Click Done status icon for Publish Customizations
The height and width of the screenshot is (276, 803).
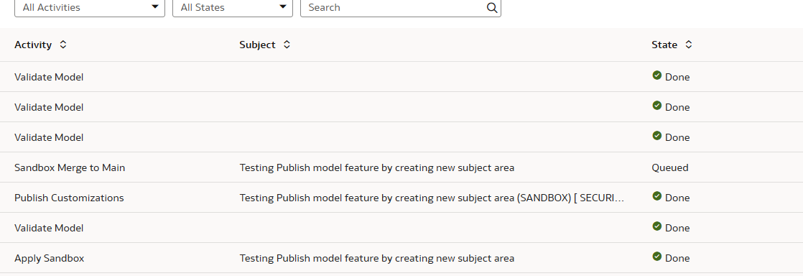657,197
